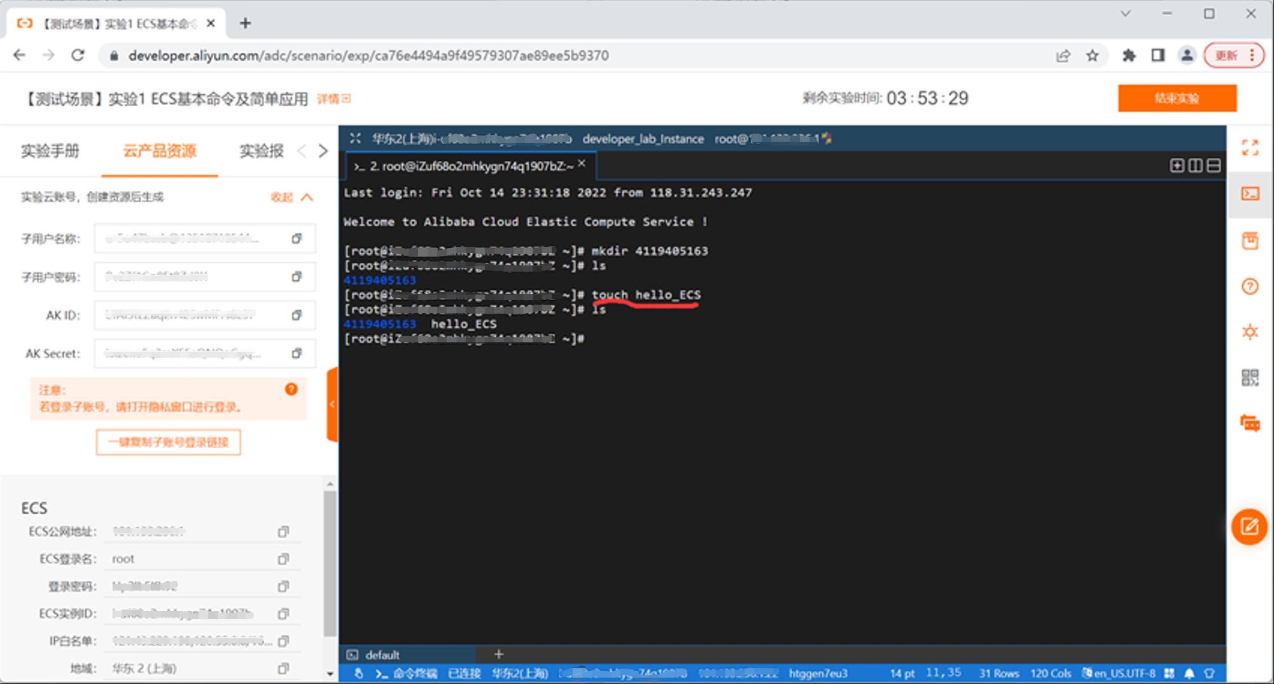Reload the page
Screen dimensions: 1274x684
pos(78,55)
